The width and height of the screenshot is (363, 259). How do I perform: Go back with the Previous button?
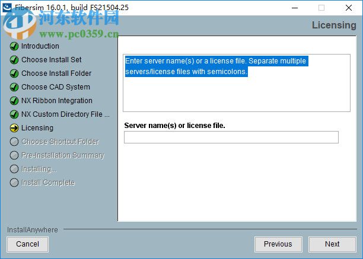(x=278, y=244)
